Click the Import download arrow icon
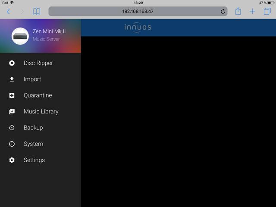The image size is (276, 207). (x=12, y=79)
